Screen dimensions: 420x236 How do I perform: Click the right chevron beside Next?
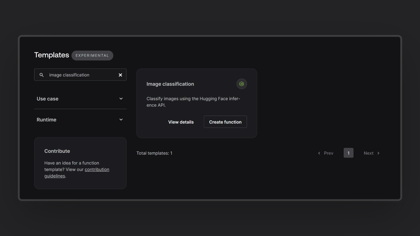[x=378, y=153]
